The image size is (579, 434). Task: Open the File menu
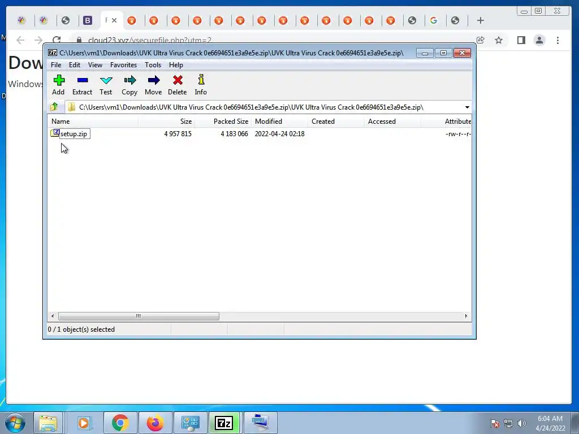click(56, 65)
